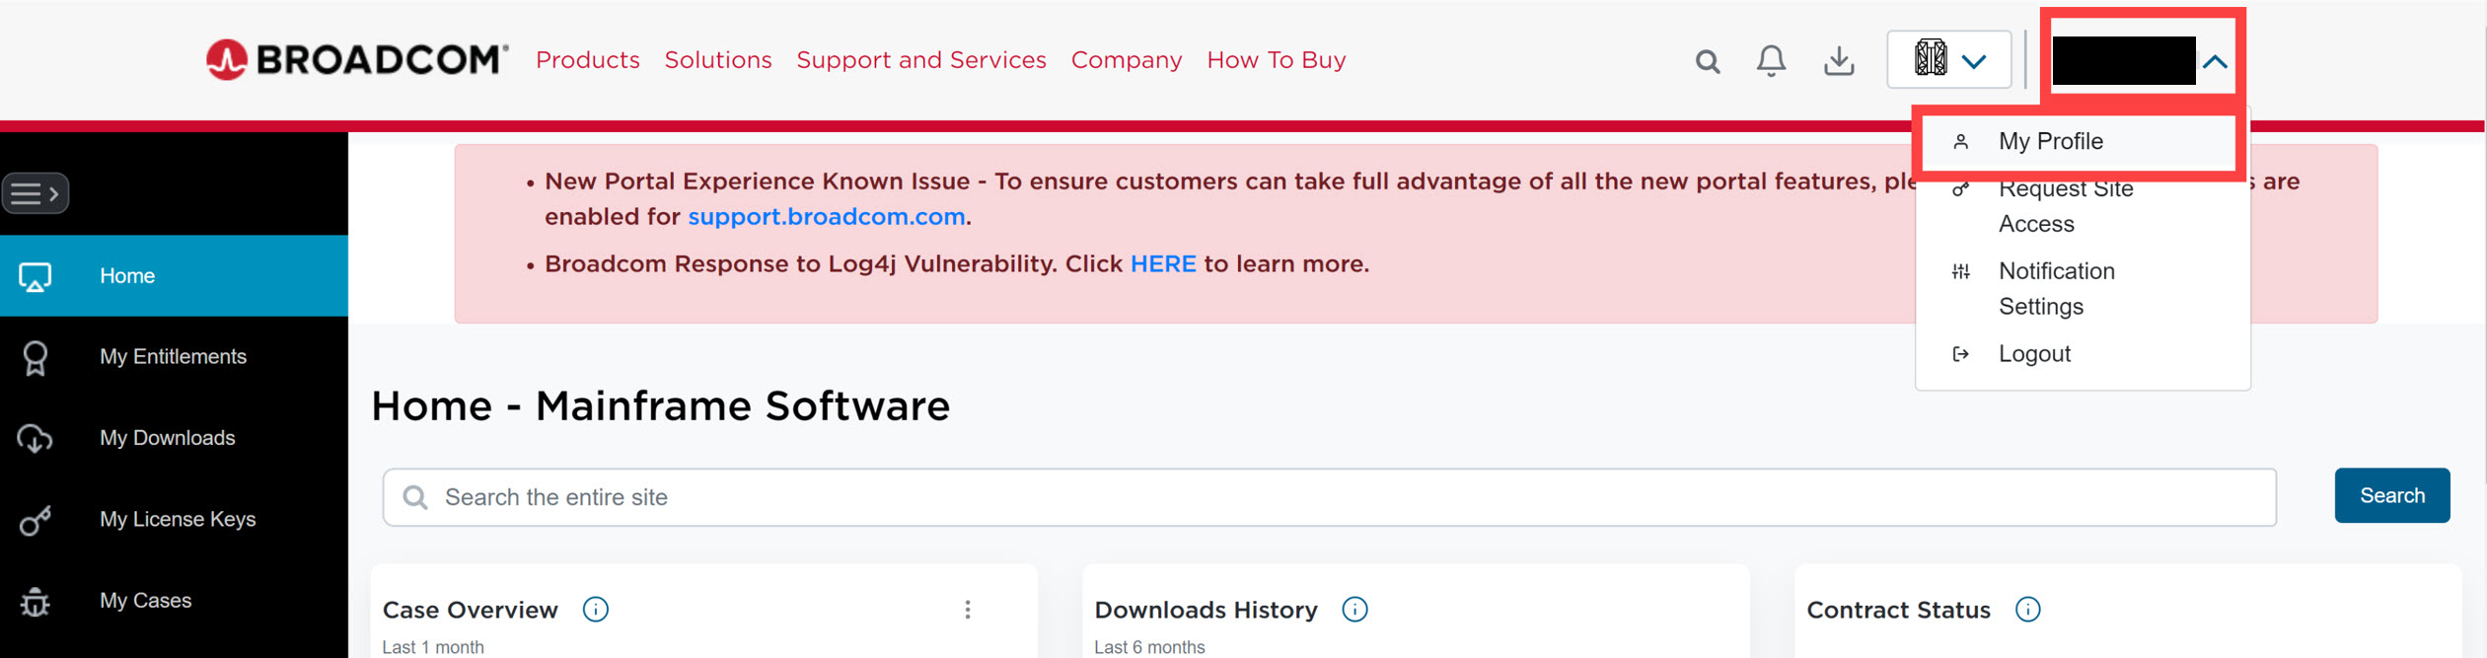Open the Solutions menu
The height and width of the screenshot is (658, 2487).
[x=718, y=60]
